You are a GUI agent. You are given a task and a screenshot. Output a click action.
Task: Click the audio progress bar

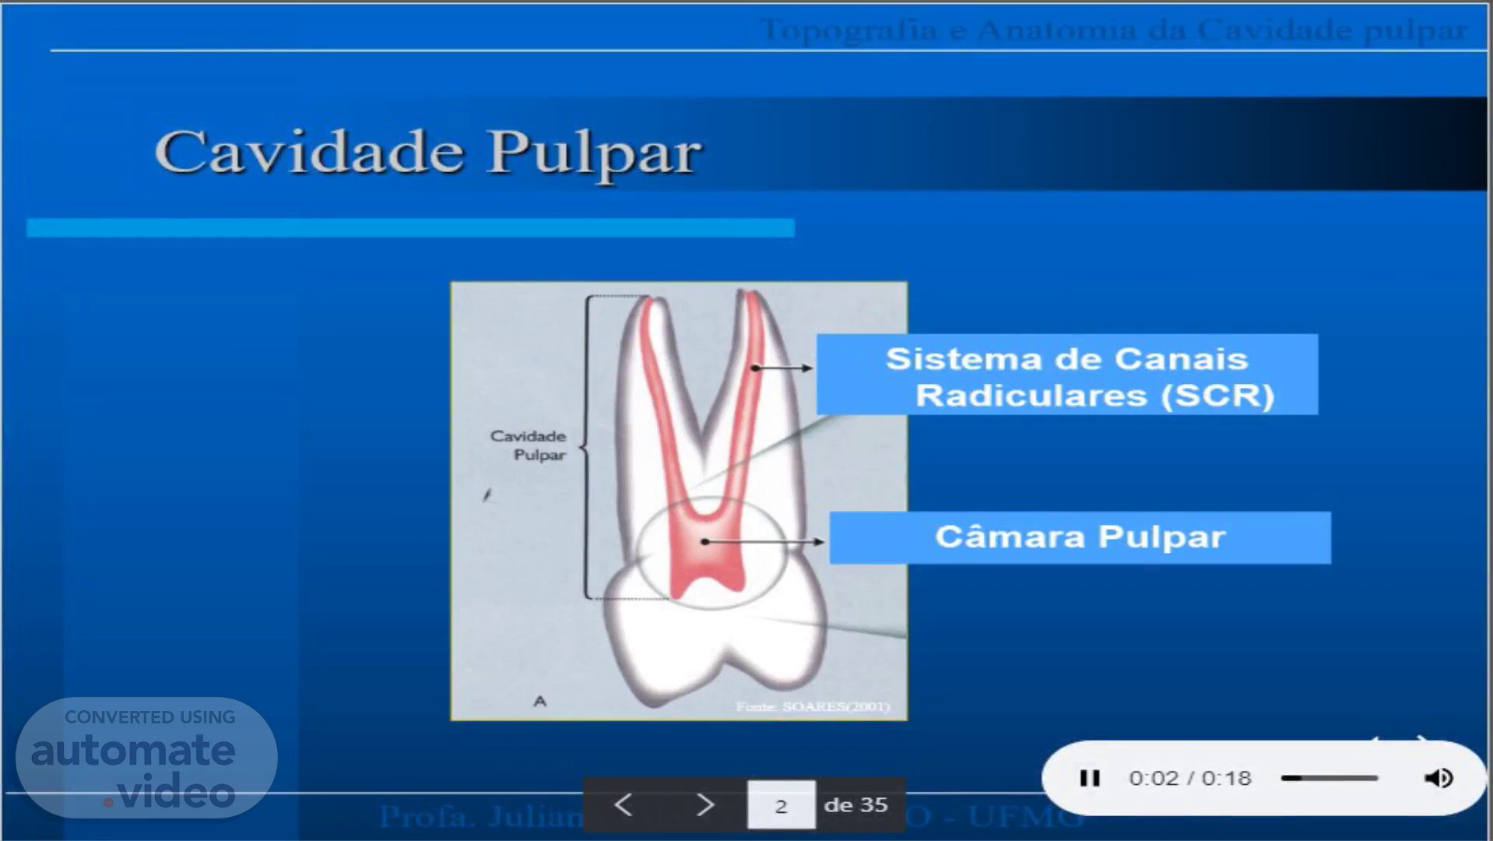click(x=1330, y=778)
